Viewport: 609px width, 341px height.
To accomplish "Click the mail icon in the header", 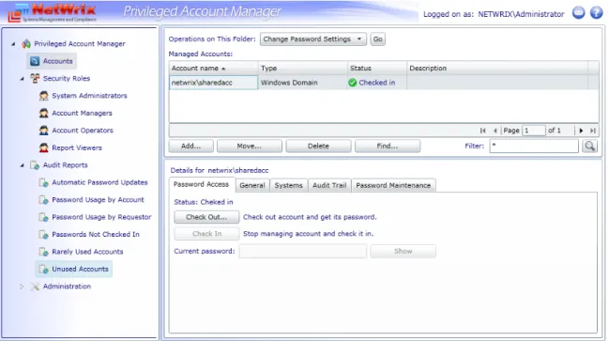I will [578, 13].
